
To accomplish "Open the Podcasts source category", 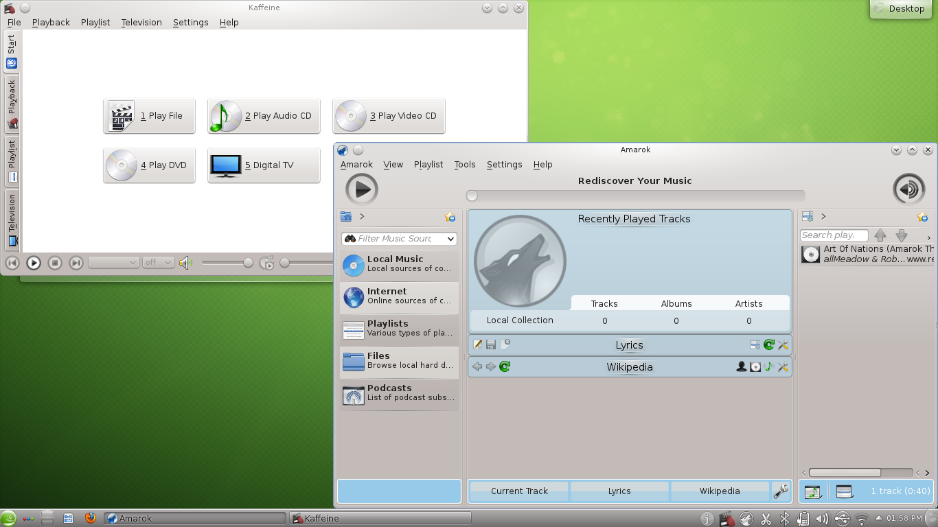I will click(x=399, y=393).
